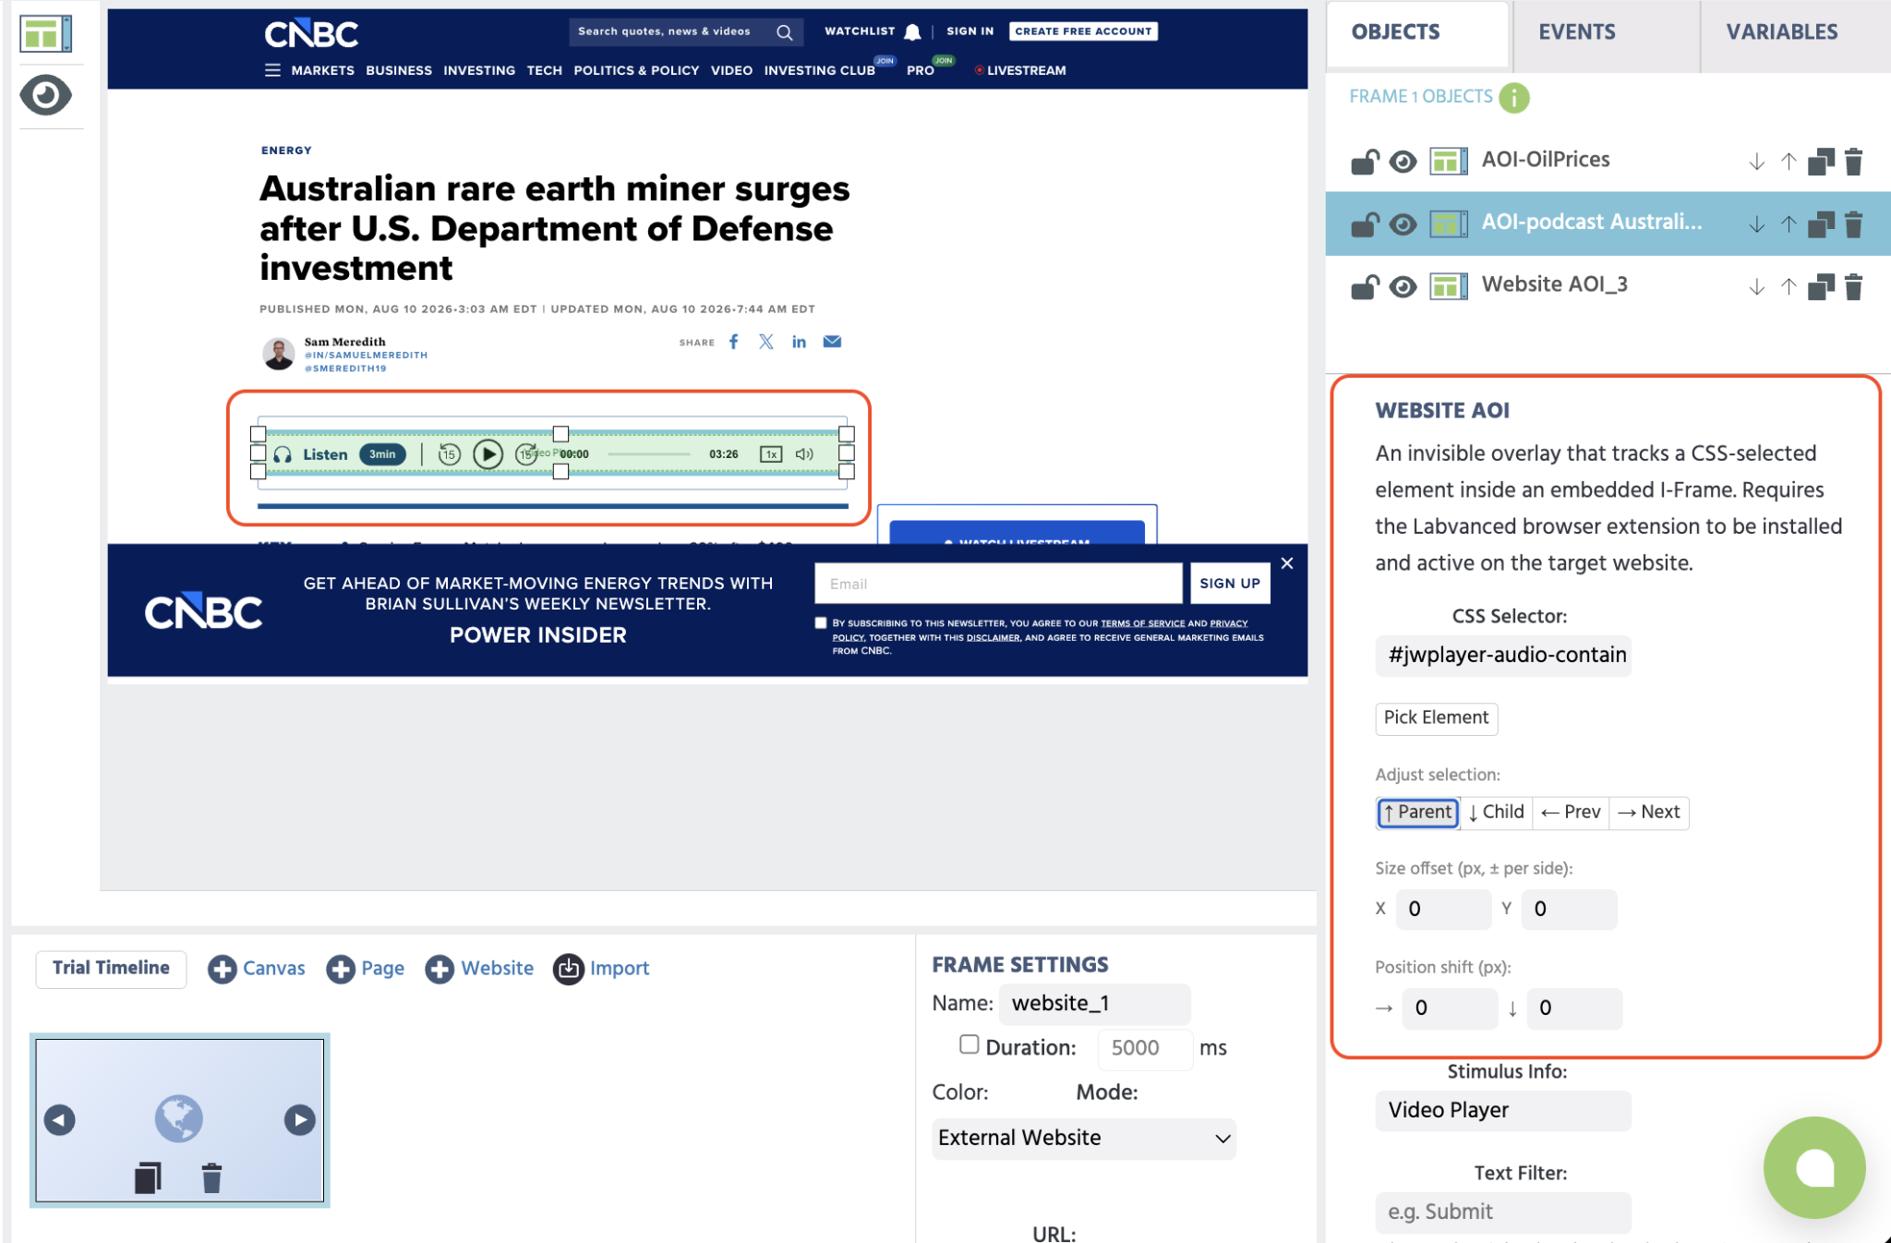Close the CNBC newsletter banner
The height and width of the screenshot is (1243, 1891).
(1287, 564)
